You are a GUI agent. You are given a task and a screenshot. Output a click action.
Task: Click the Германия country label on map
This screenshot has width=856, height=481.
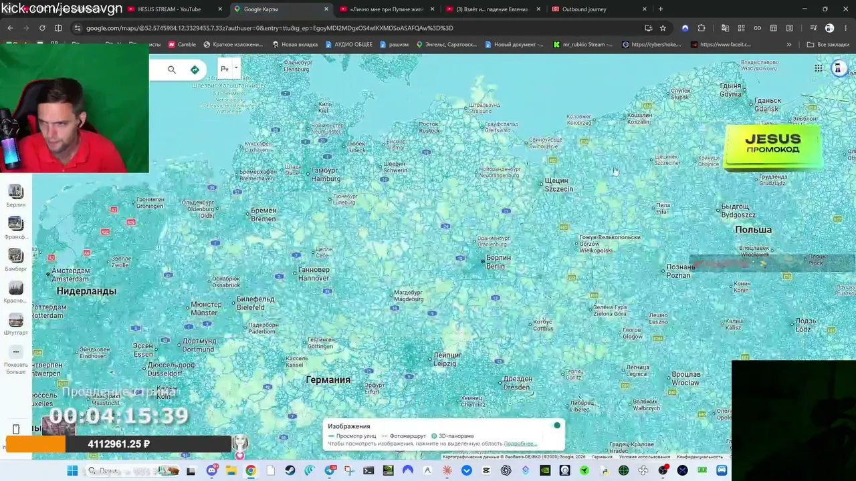(x=328, y=379)
